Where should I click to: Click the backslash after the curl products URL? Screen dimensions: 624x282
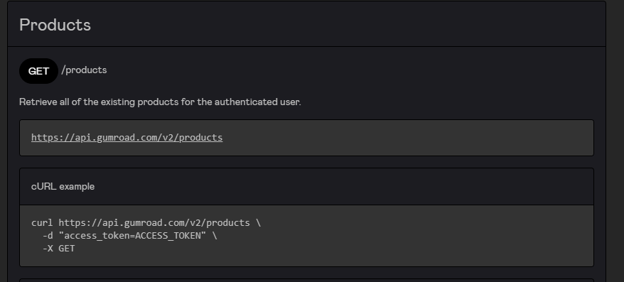258,223
